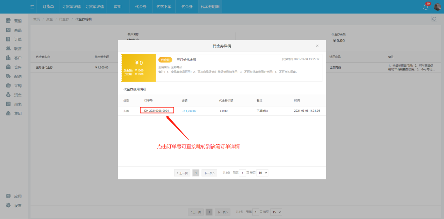Open the notification bell with badge 10
This screenshot has width=444, height=219.
425,6
